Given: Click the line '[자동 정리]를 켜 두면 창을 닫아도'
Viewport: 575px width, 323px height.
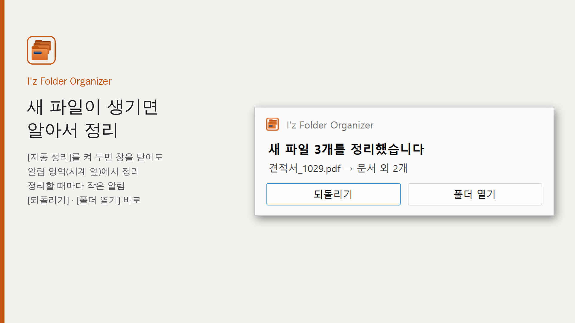Looking at the screenshot, I should (x=95, y=157).
